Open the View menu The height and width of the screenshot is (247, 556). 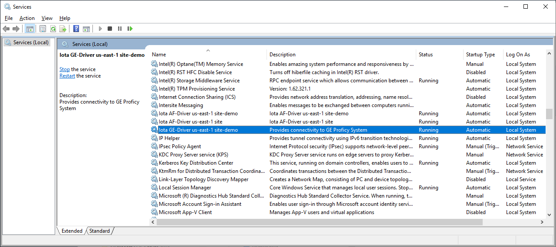47,18
